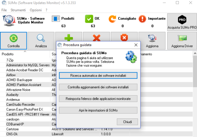Open the Strumenti menu
Image resolution: width=197 pixels, height=137 pixels.
(x=18, y=10)
